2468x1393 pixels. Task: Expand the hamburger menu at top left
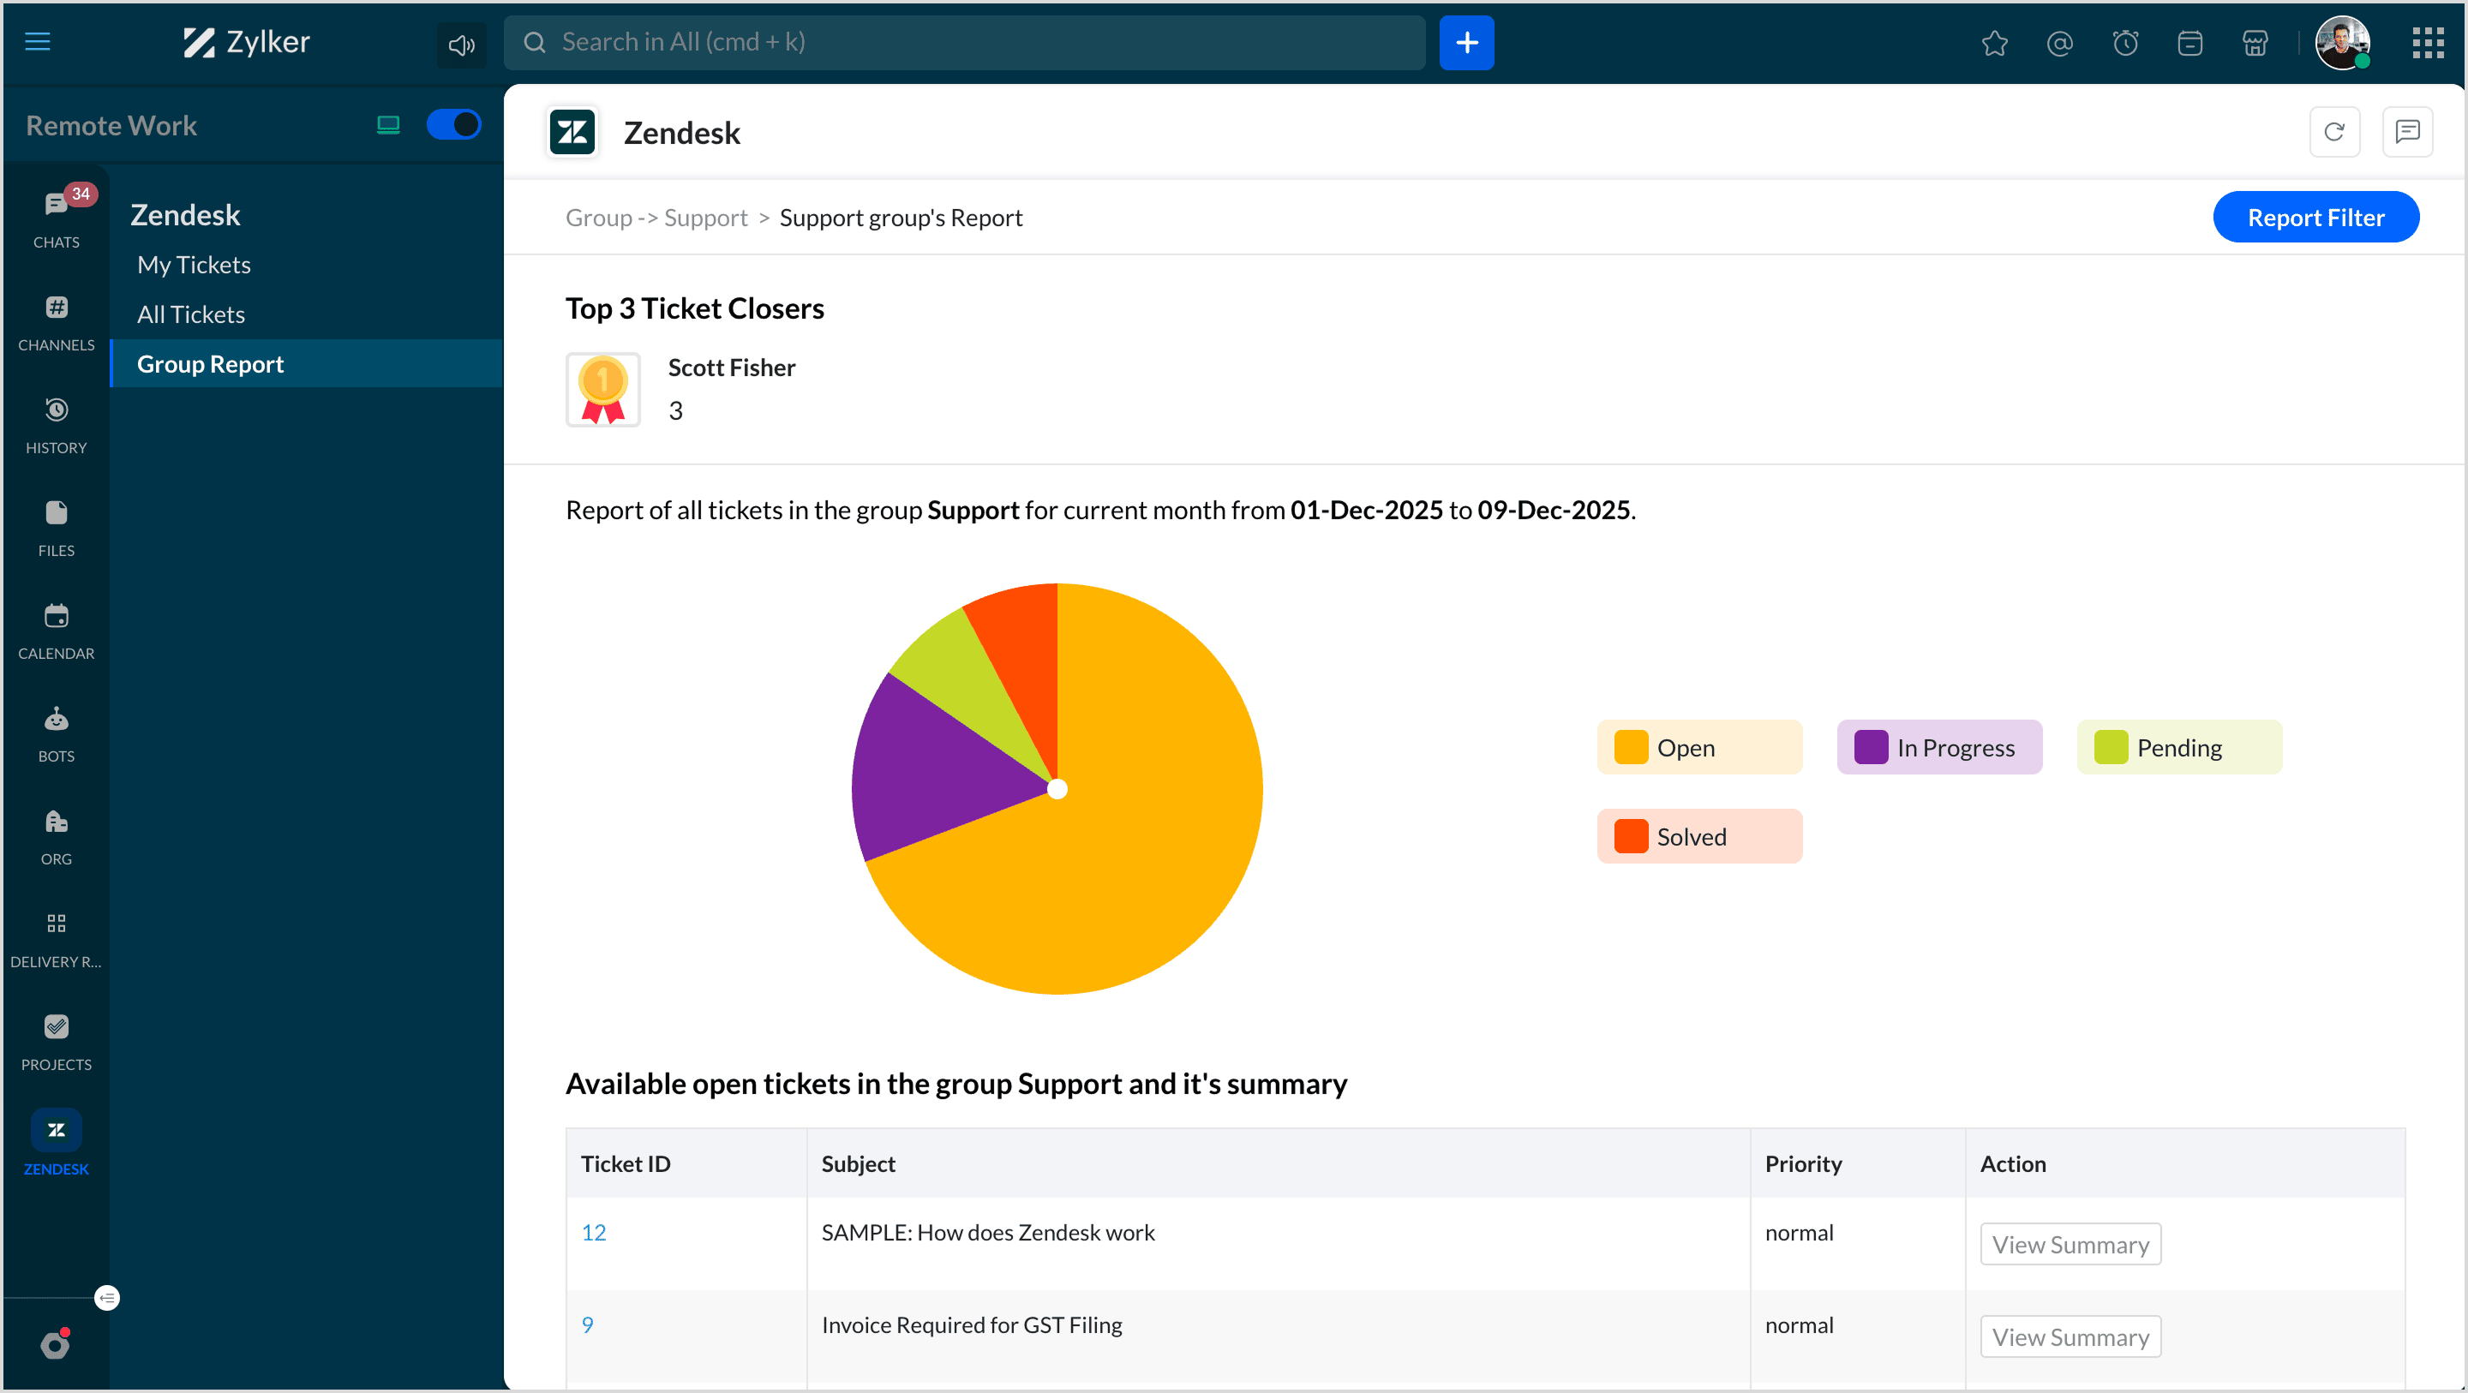tap(38, 41)
